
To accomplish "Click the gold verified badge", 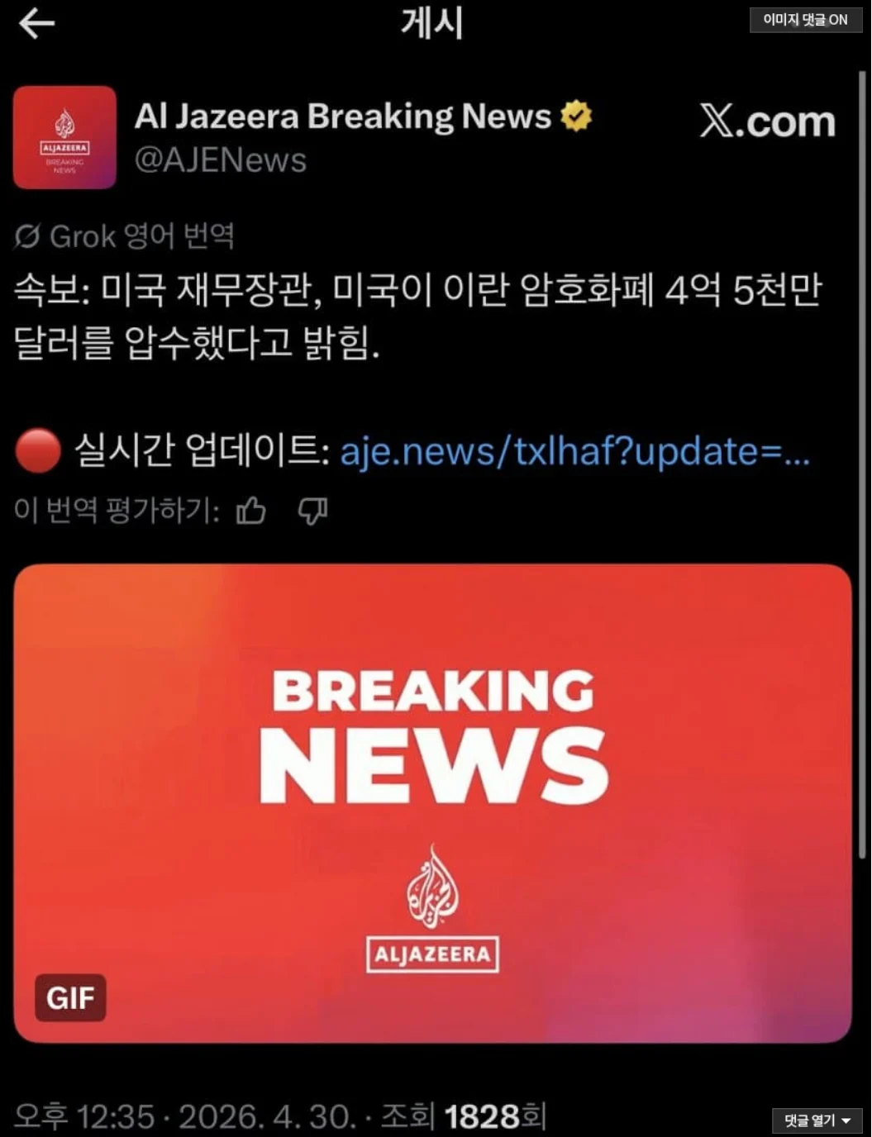I will coord(576,116).
